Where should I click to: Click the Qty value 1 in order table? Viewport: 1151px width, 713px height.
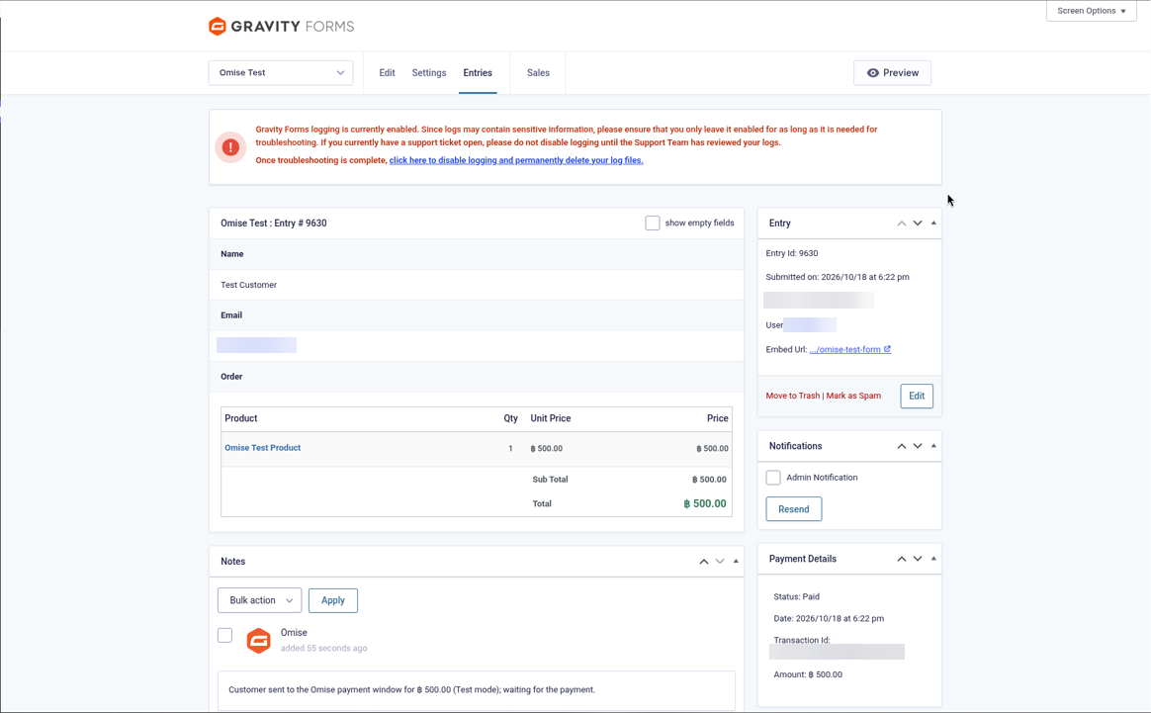click(x=511, y=449)
